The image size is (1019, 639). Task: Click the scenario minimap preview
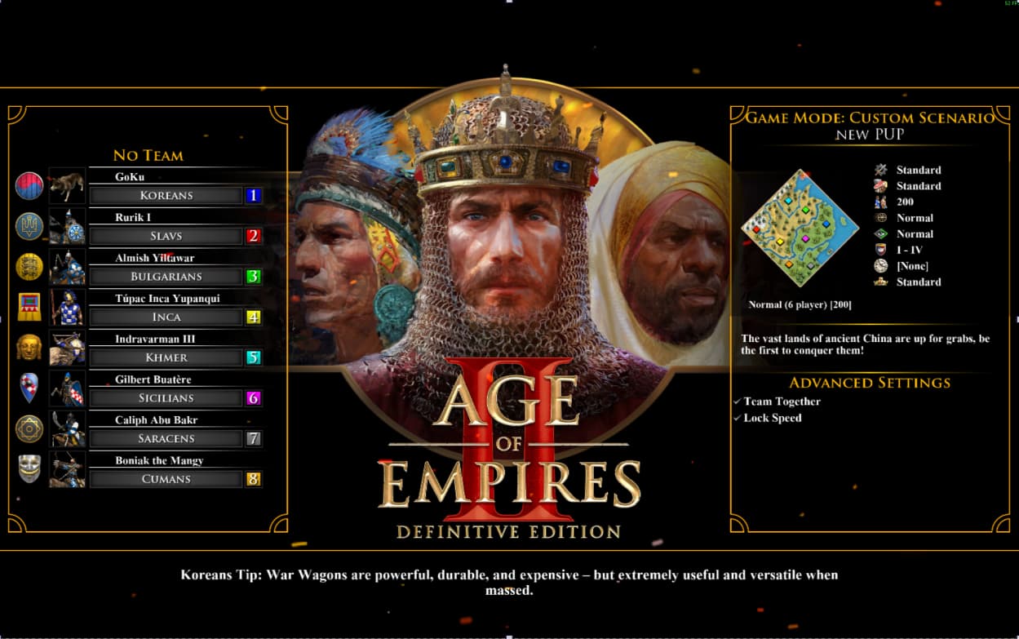800,229
